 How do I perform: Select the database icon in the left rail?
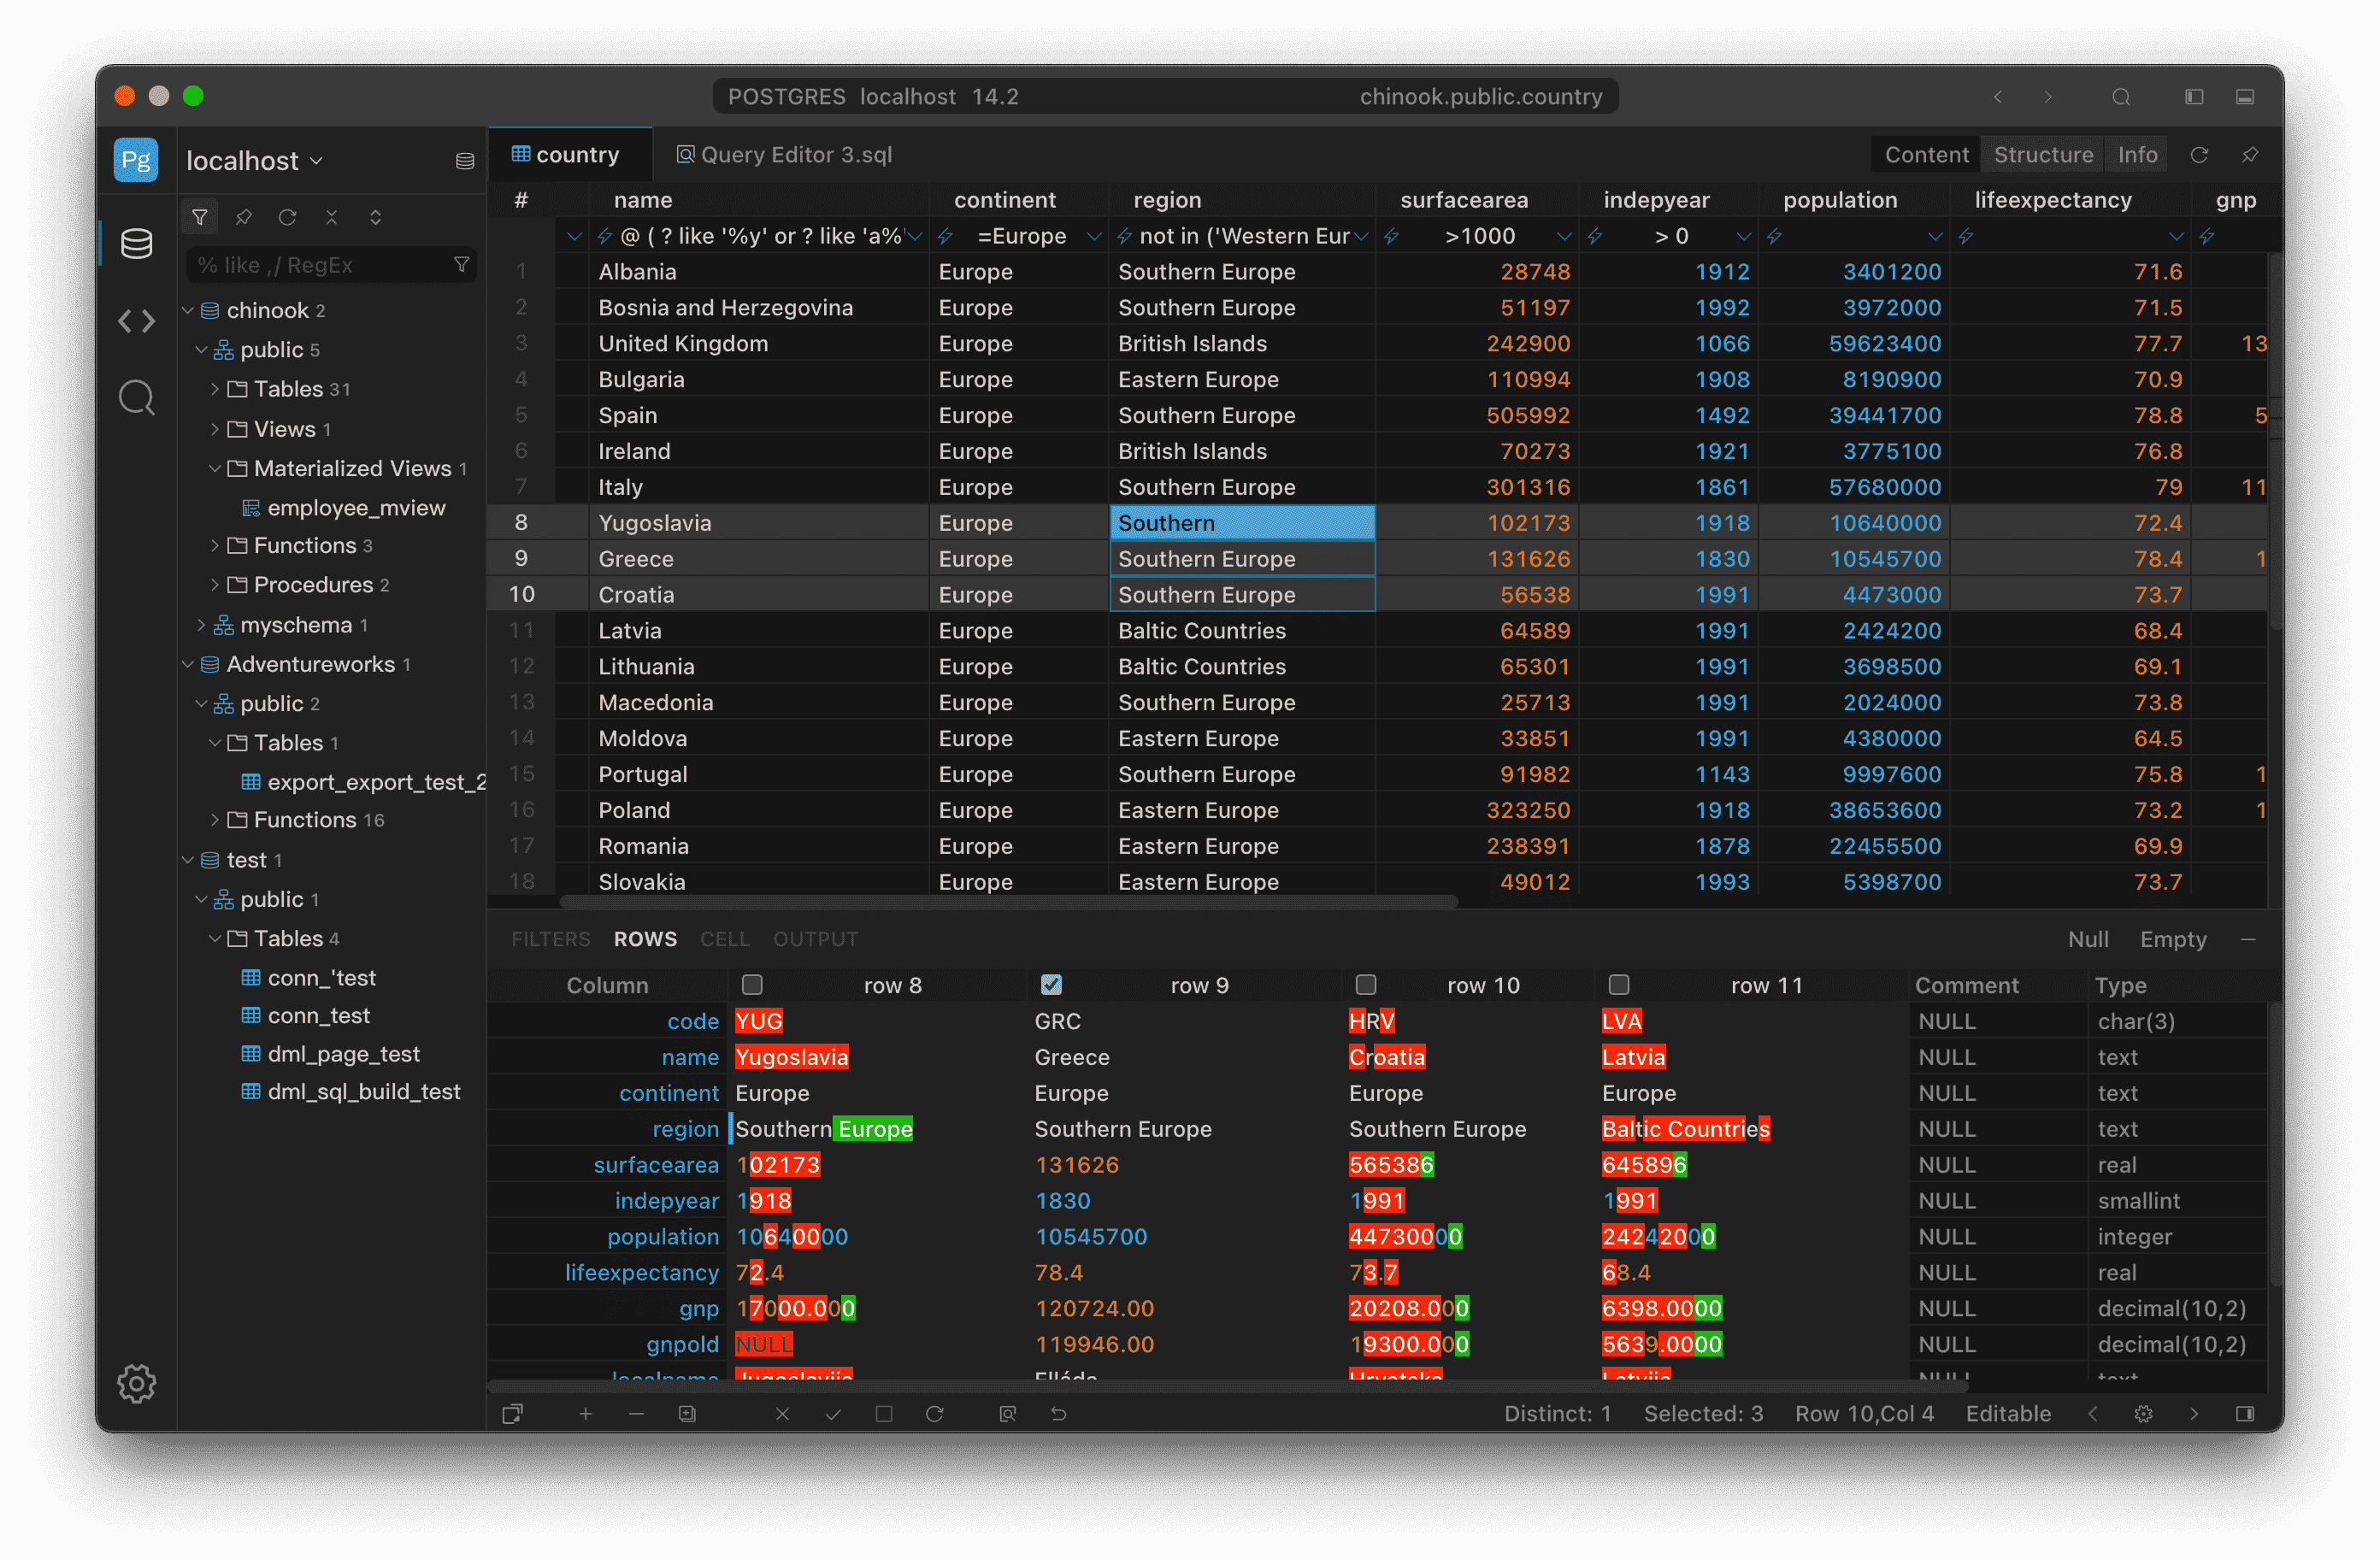[x=137, y=242]
